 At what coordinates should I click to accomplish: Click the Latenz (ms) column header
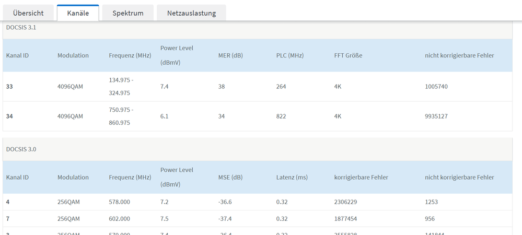(292, 178)
